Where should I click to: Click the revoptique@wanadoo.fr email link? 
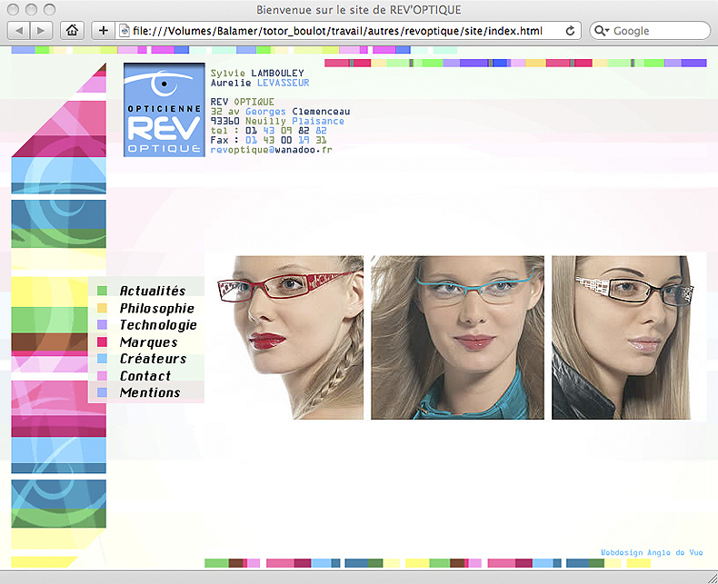click(270, 150)
